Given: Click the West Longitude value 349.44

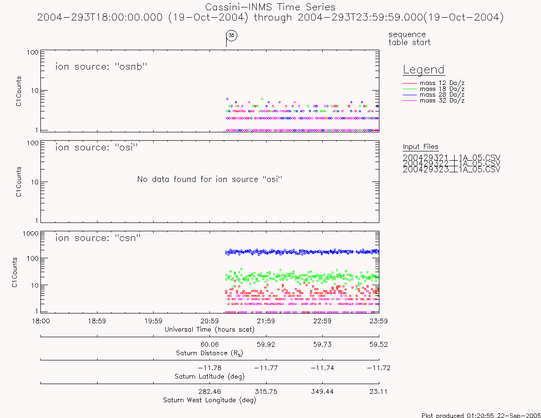Looking at the screenshot, I should [322, 392].
